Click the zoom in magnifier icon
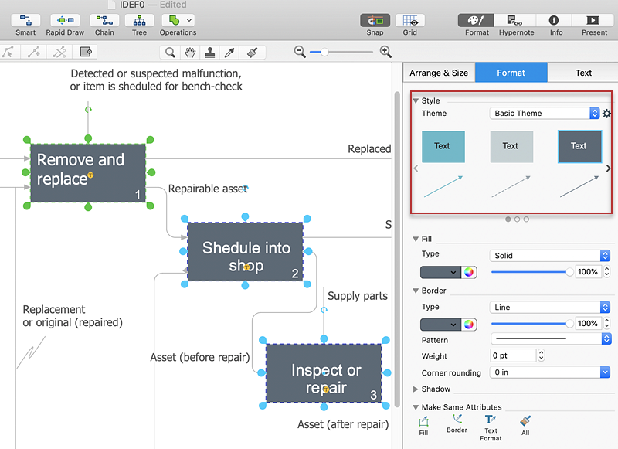Image resolution: width=618 pixels, height=449 pixels. pyautogui.click(x=385, y=52)
